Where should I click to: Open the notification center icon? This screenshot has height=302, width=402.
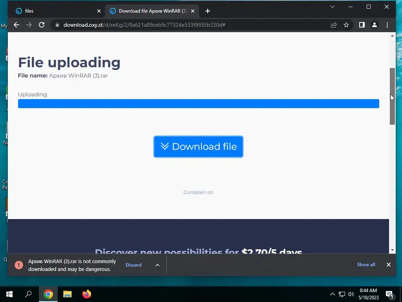coord(390,295)
